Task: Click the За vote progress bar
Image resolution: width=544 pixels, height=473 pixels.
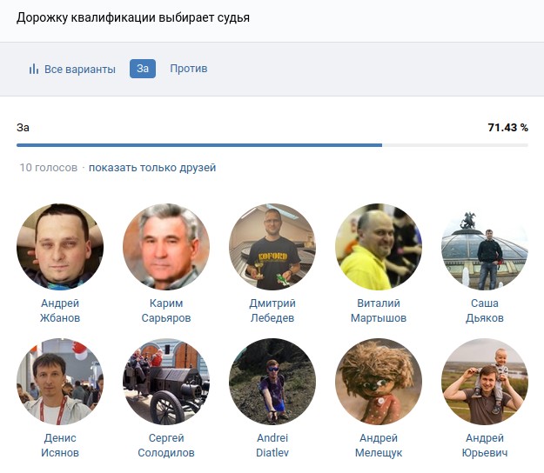Action: pos(272,145)
